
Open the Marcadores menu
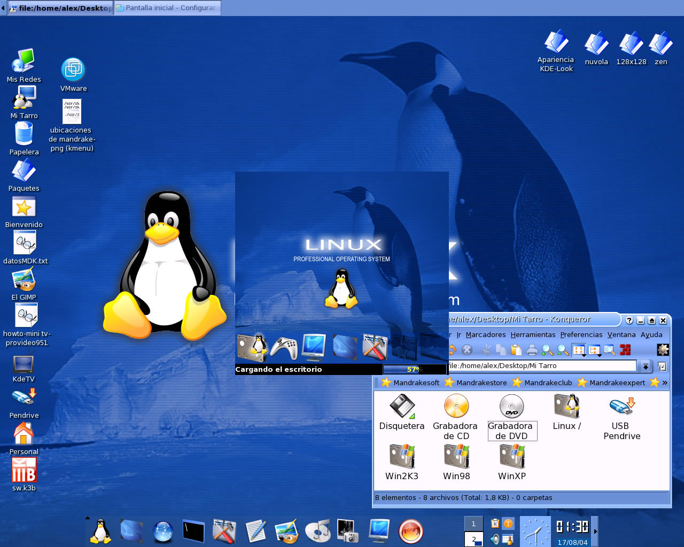point(486,335)
